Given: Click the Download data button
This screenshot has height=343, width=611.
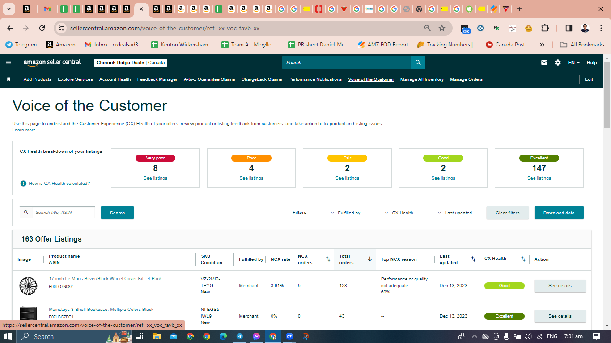Looking at the screenshot, I should [559, 213].
